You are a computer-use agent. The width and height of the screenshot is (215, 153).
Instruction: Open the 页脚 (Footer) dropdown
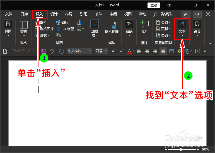coord(163,29)
